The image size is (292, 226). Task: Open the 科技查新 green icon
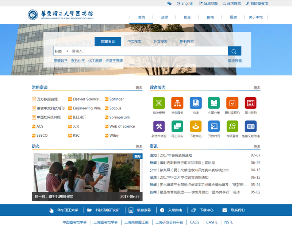(159, 103)
